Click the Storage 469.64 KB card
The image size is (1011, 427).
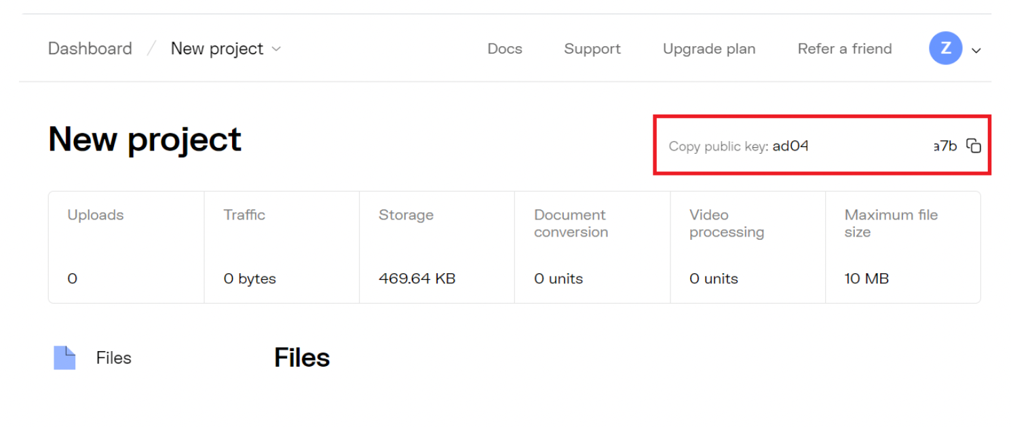(x=437, y=247)
